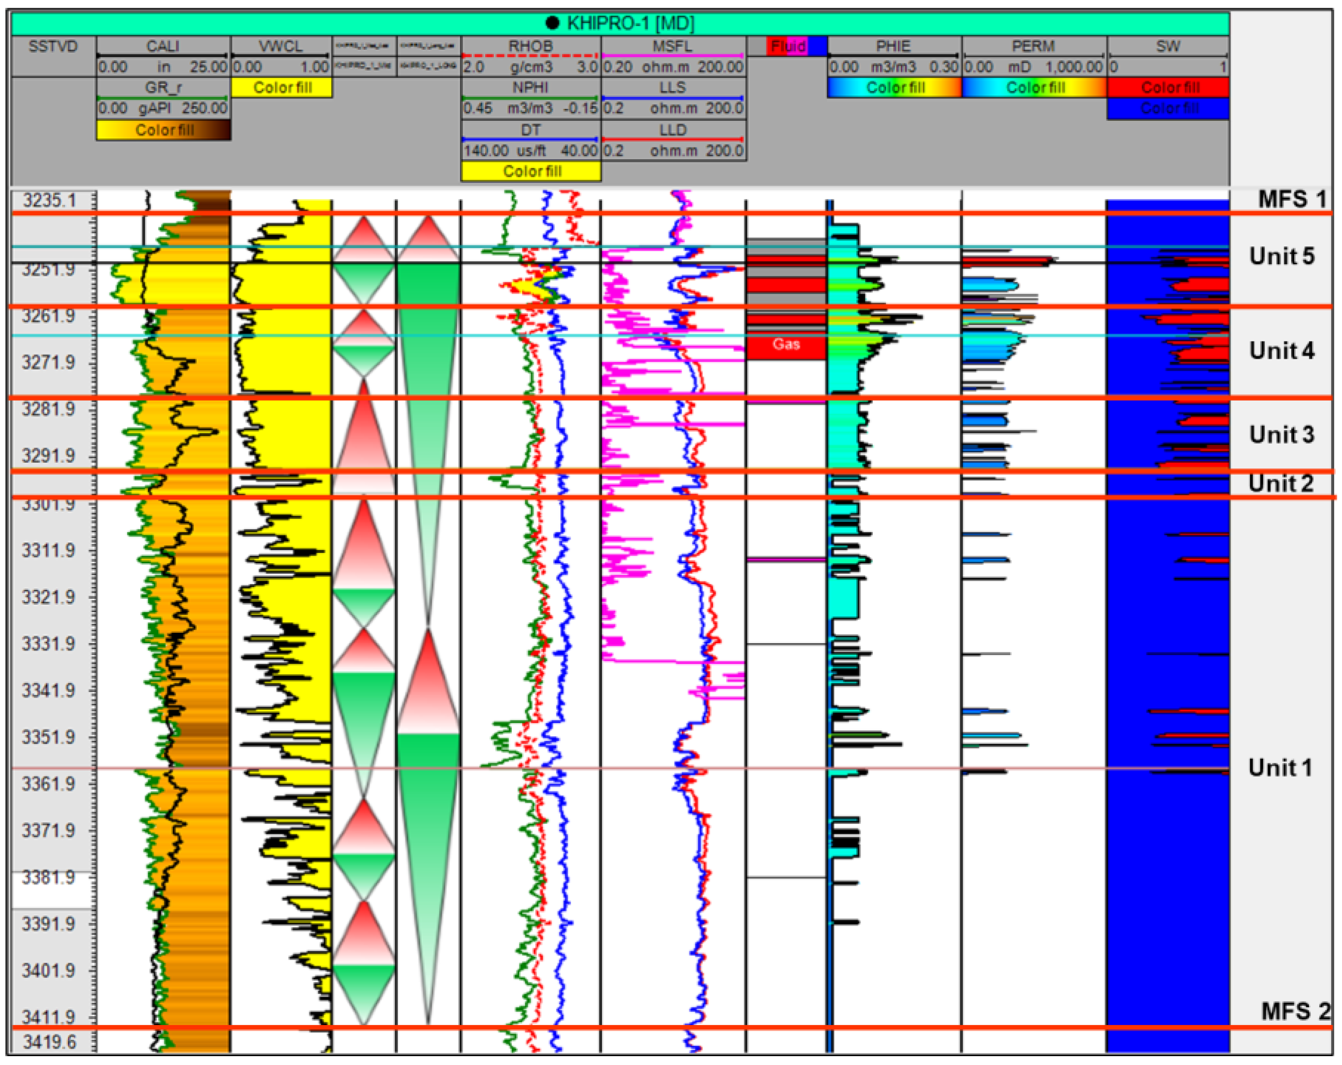Select the MSFL curve header
This screenshot has width=1342, height=1065.
click(672, 46)
